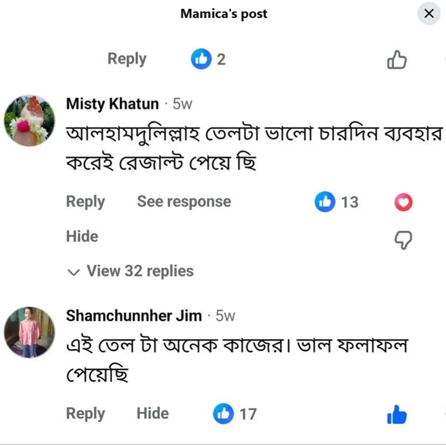Click the outlined thumbs-up icon at top
The height and width of the screenshot is (446, 446).
(397, 60)
